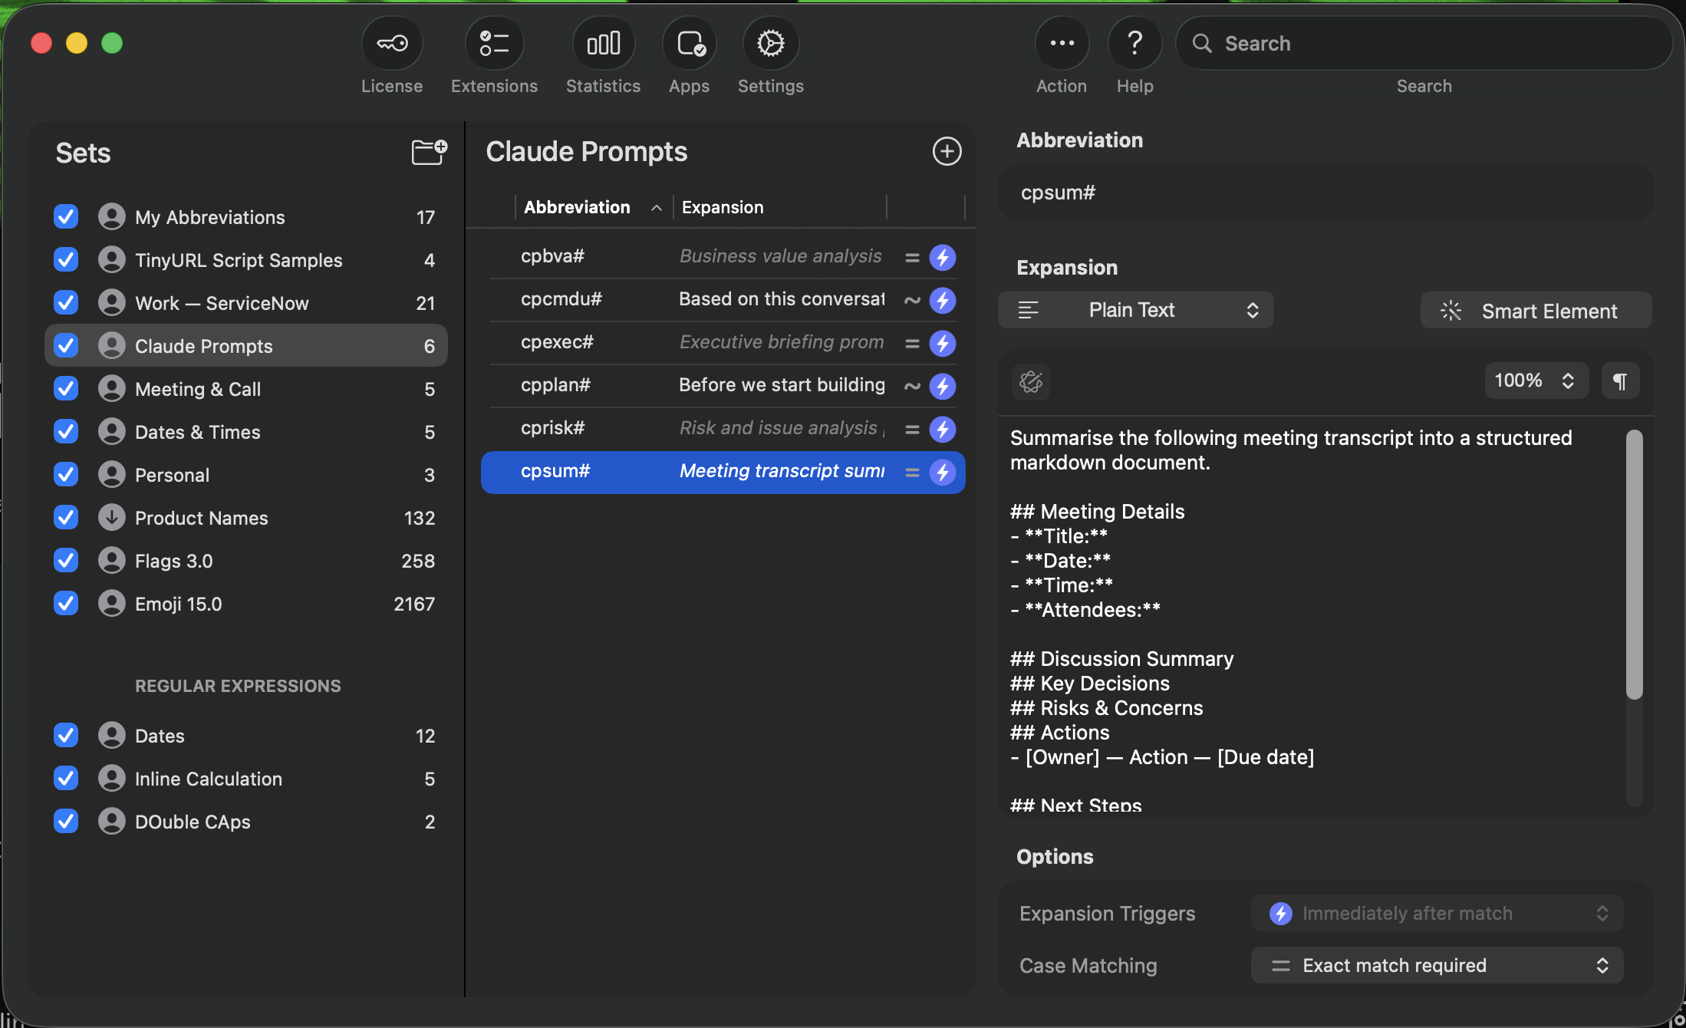
Task: Click the cpsum# abbreviation input field
Action: pyautogui.click(x=1325, y=193)
